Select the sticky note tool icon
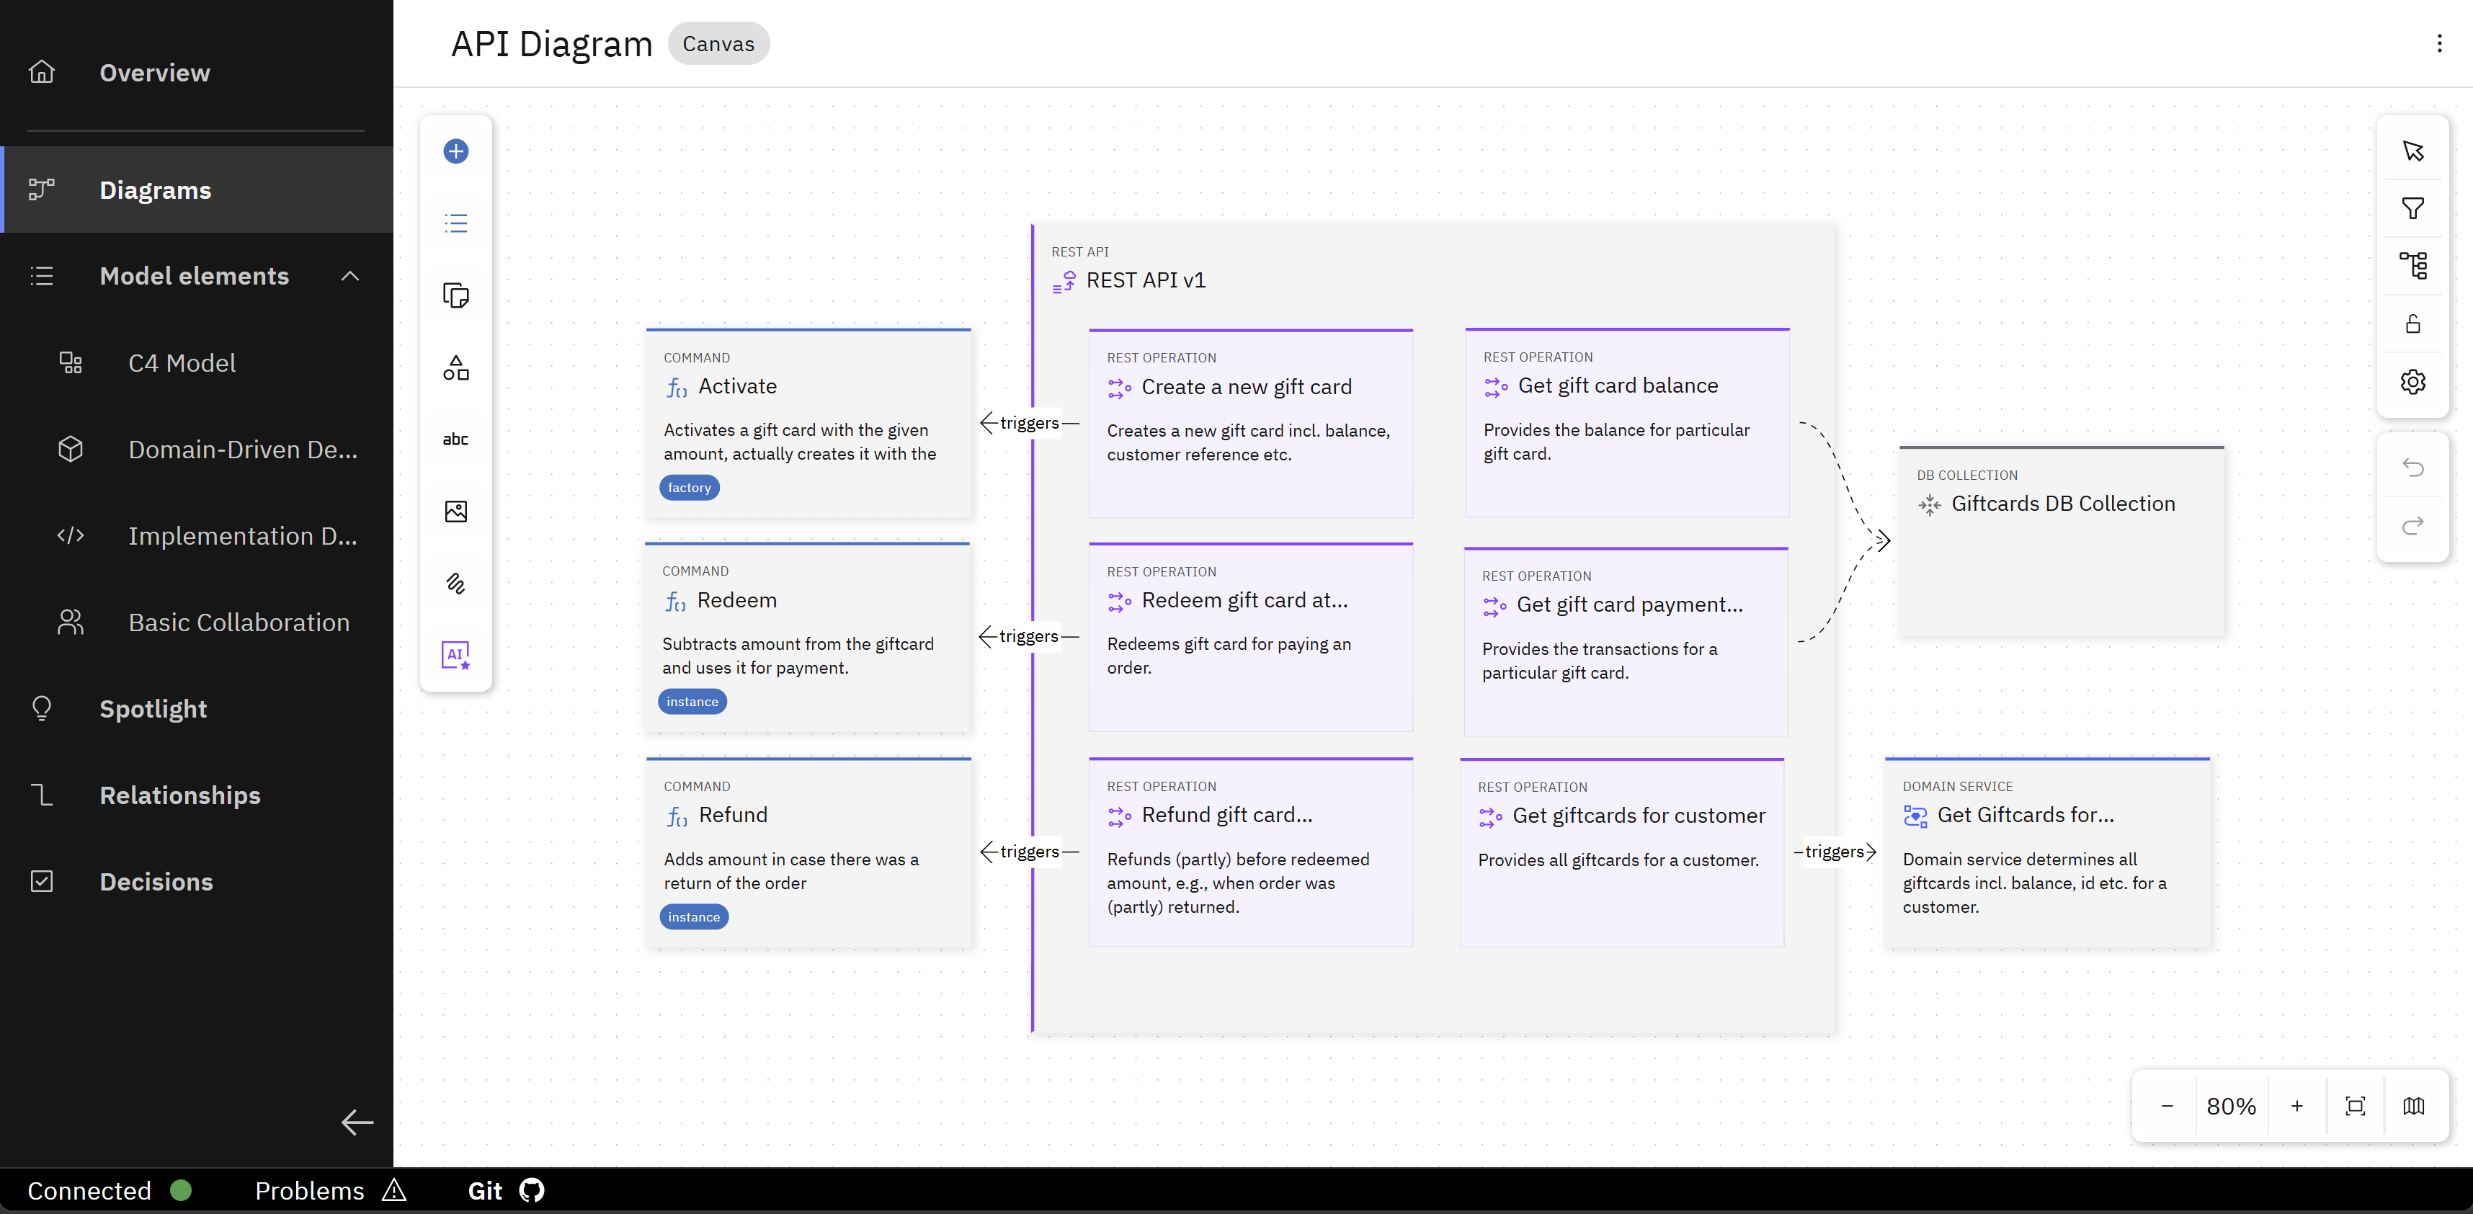 456,295
